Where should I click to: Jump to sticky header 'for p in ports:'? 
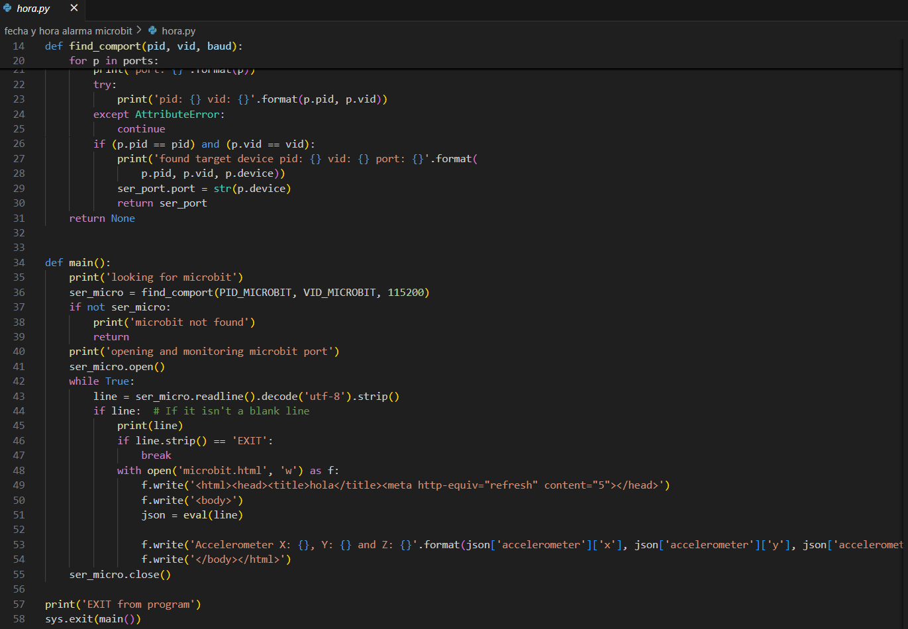click(x=113, y=61)
